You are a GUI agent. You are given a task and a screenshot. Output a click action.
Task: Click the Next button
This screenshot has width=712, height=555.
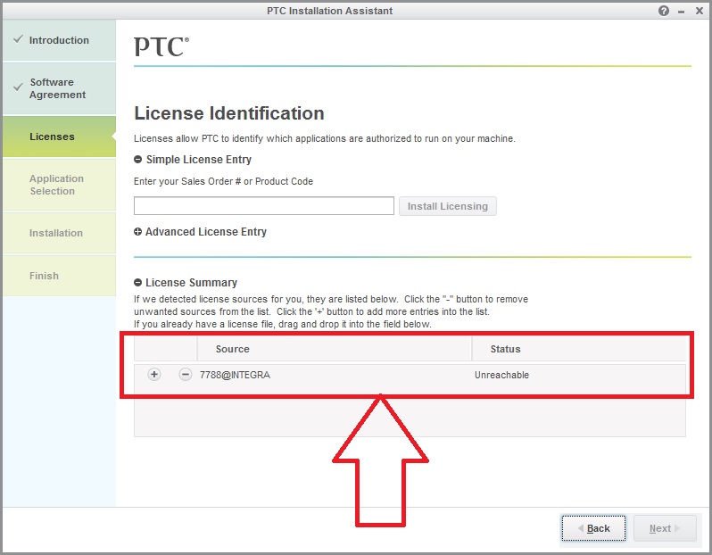click(x=665, y=528)
